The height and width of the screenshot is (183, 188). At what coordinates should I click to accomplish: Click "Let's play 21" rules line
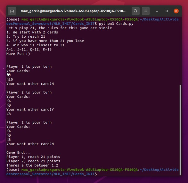(x=59, y=28)
